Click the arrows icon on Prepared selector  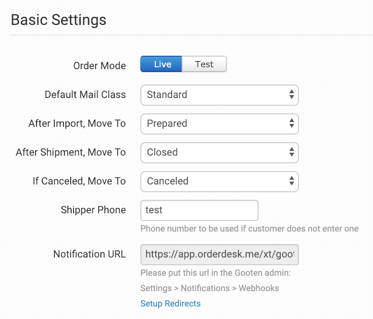(291, 123)
